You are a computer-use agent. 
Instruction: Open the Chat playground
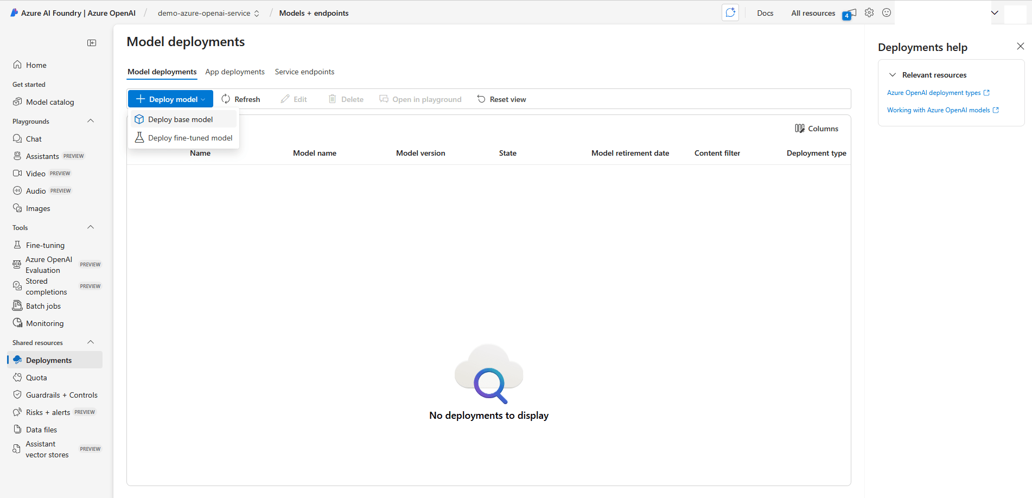coord(34,138)
